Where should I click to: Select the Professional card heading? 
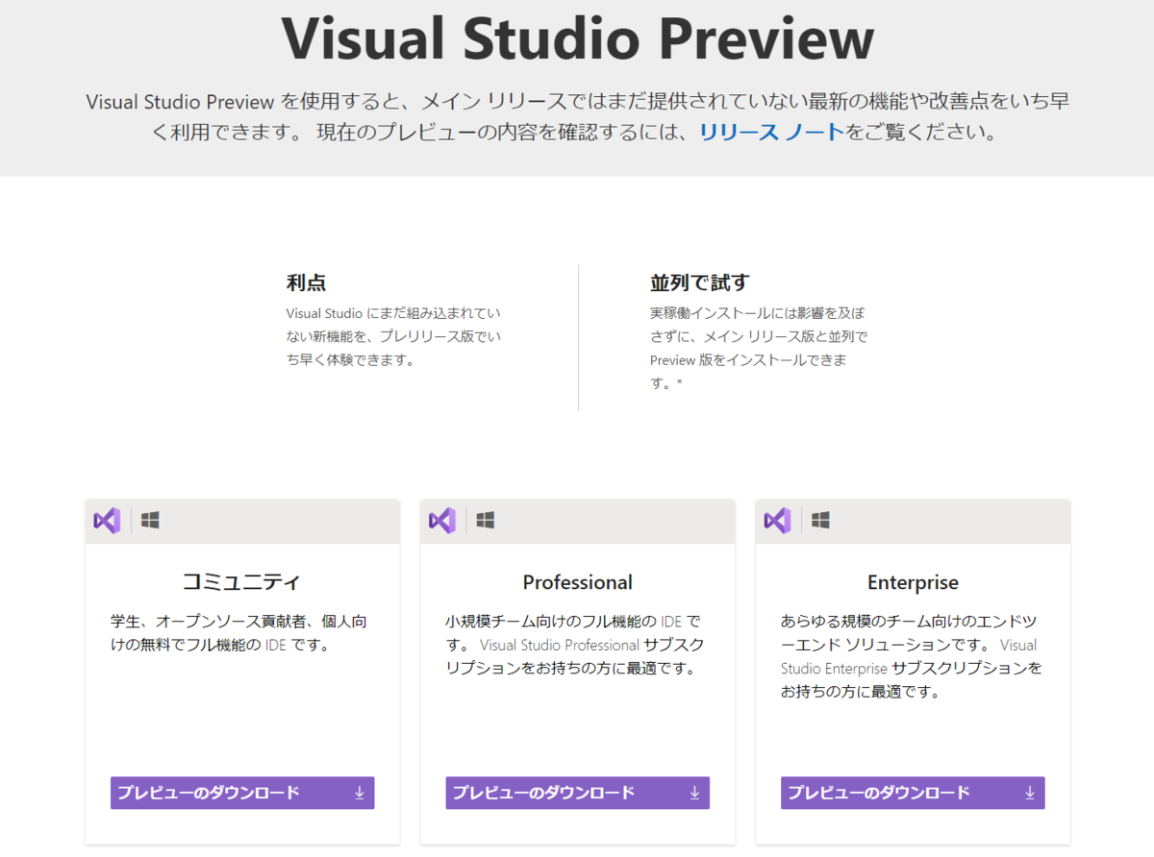[x=577, y=582]
